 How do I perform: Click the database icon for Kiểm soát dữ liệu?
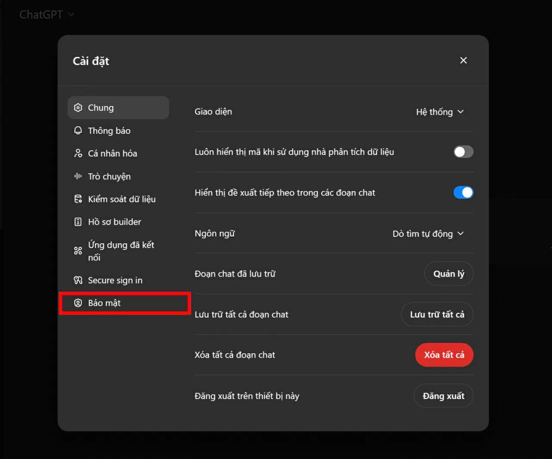coord(78,199)
